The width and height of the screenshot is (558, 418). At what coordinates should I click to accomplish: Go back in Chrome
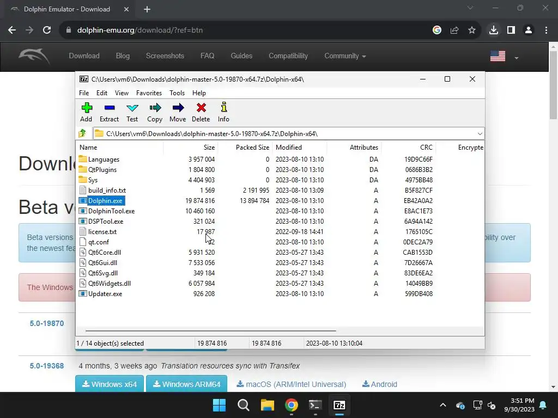(12, 30)
